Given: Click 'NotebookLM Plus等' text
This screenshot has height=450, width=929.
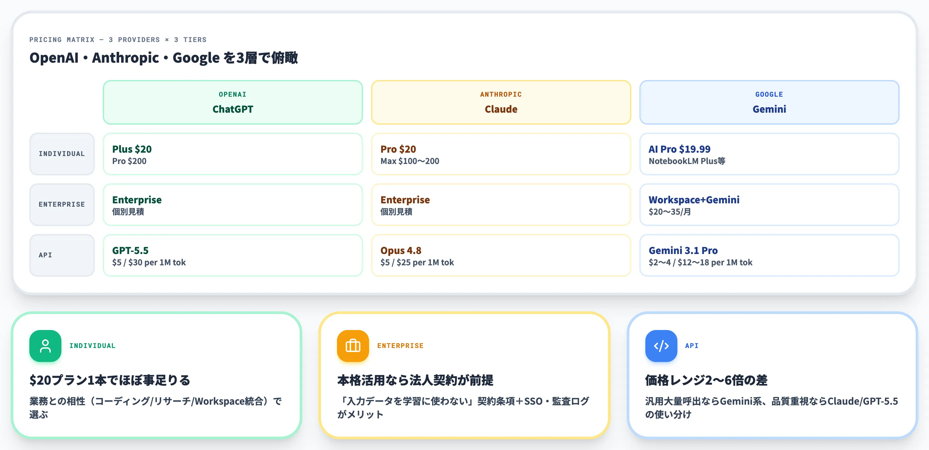Looking at the screenshot, I should tap(687, 161).
